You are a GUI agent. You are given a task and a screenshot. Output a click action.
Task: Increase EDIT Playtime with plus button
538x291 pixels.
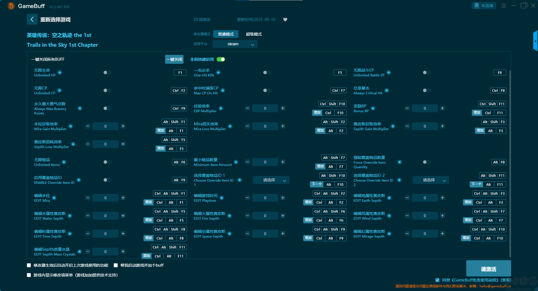tap(283, 198)
